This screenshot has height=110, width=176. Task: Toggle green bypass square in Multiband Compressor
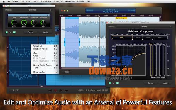[x=110, y=83]
